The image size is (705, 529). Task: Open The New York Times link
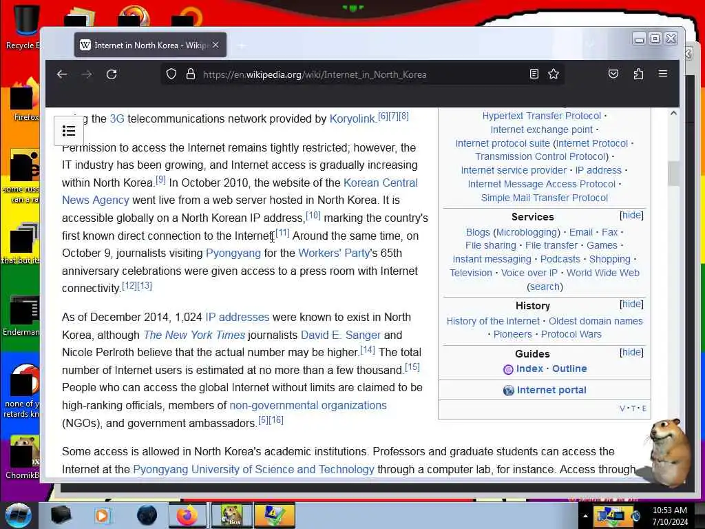[194, 335]
